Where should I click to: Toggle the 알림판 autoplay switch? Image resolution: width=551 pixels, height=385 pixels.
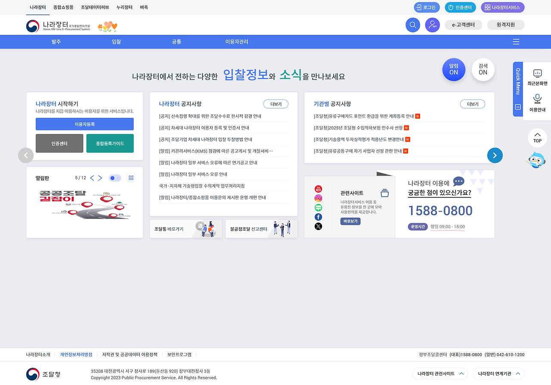coord(115,178)
